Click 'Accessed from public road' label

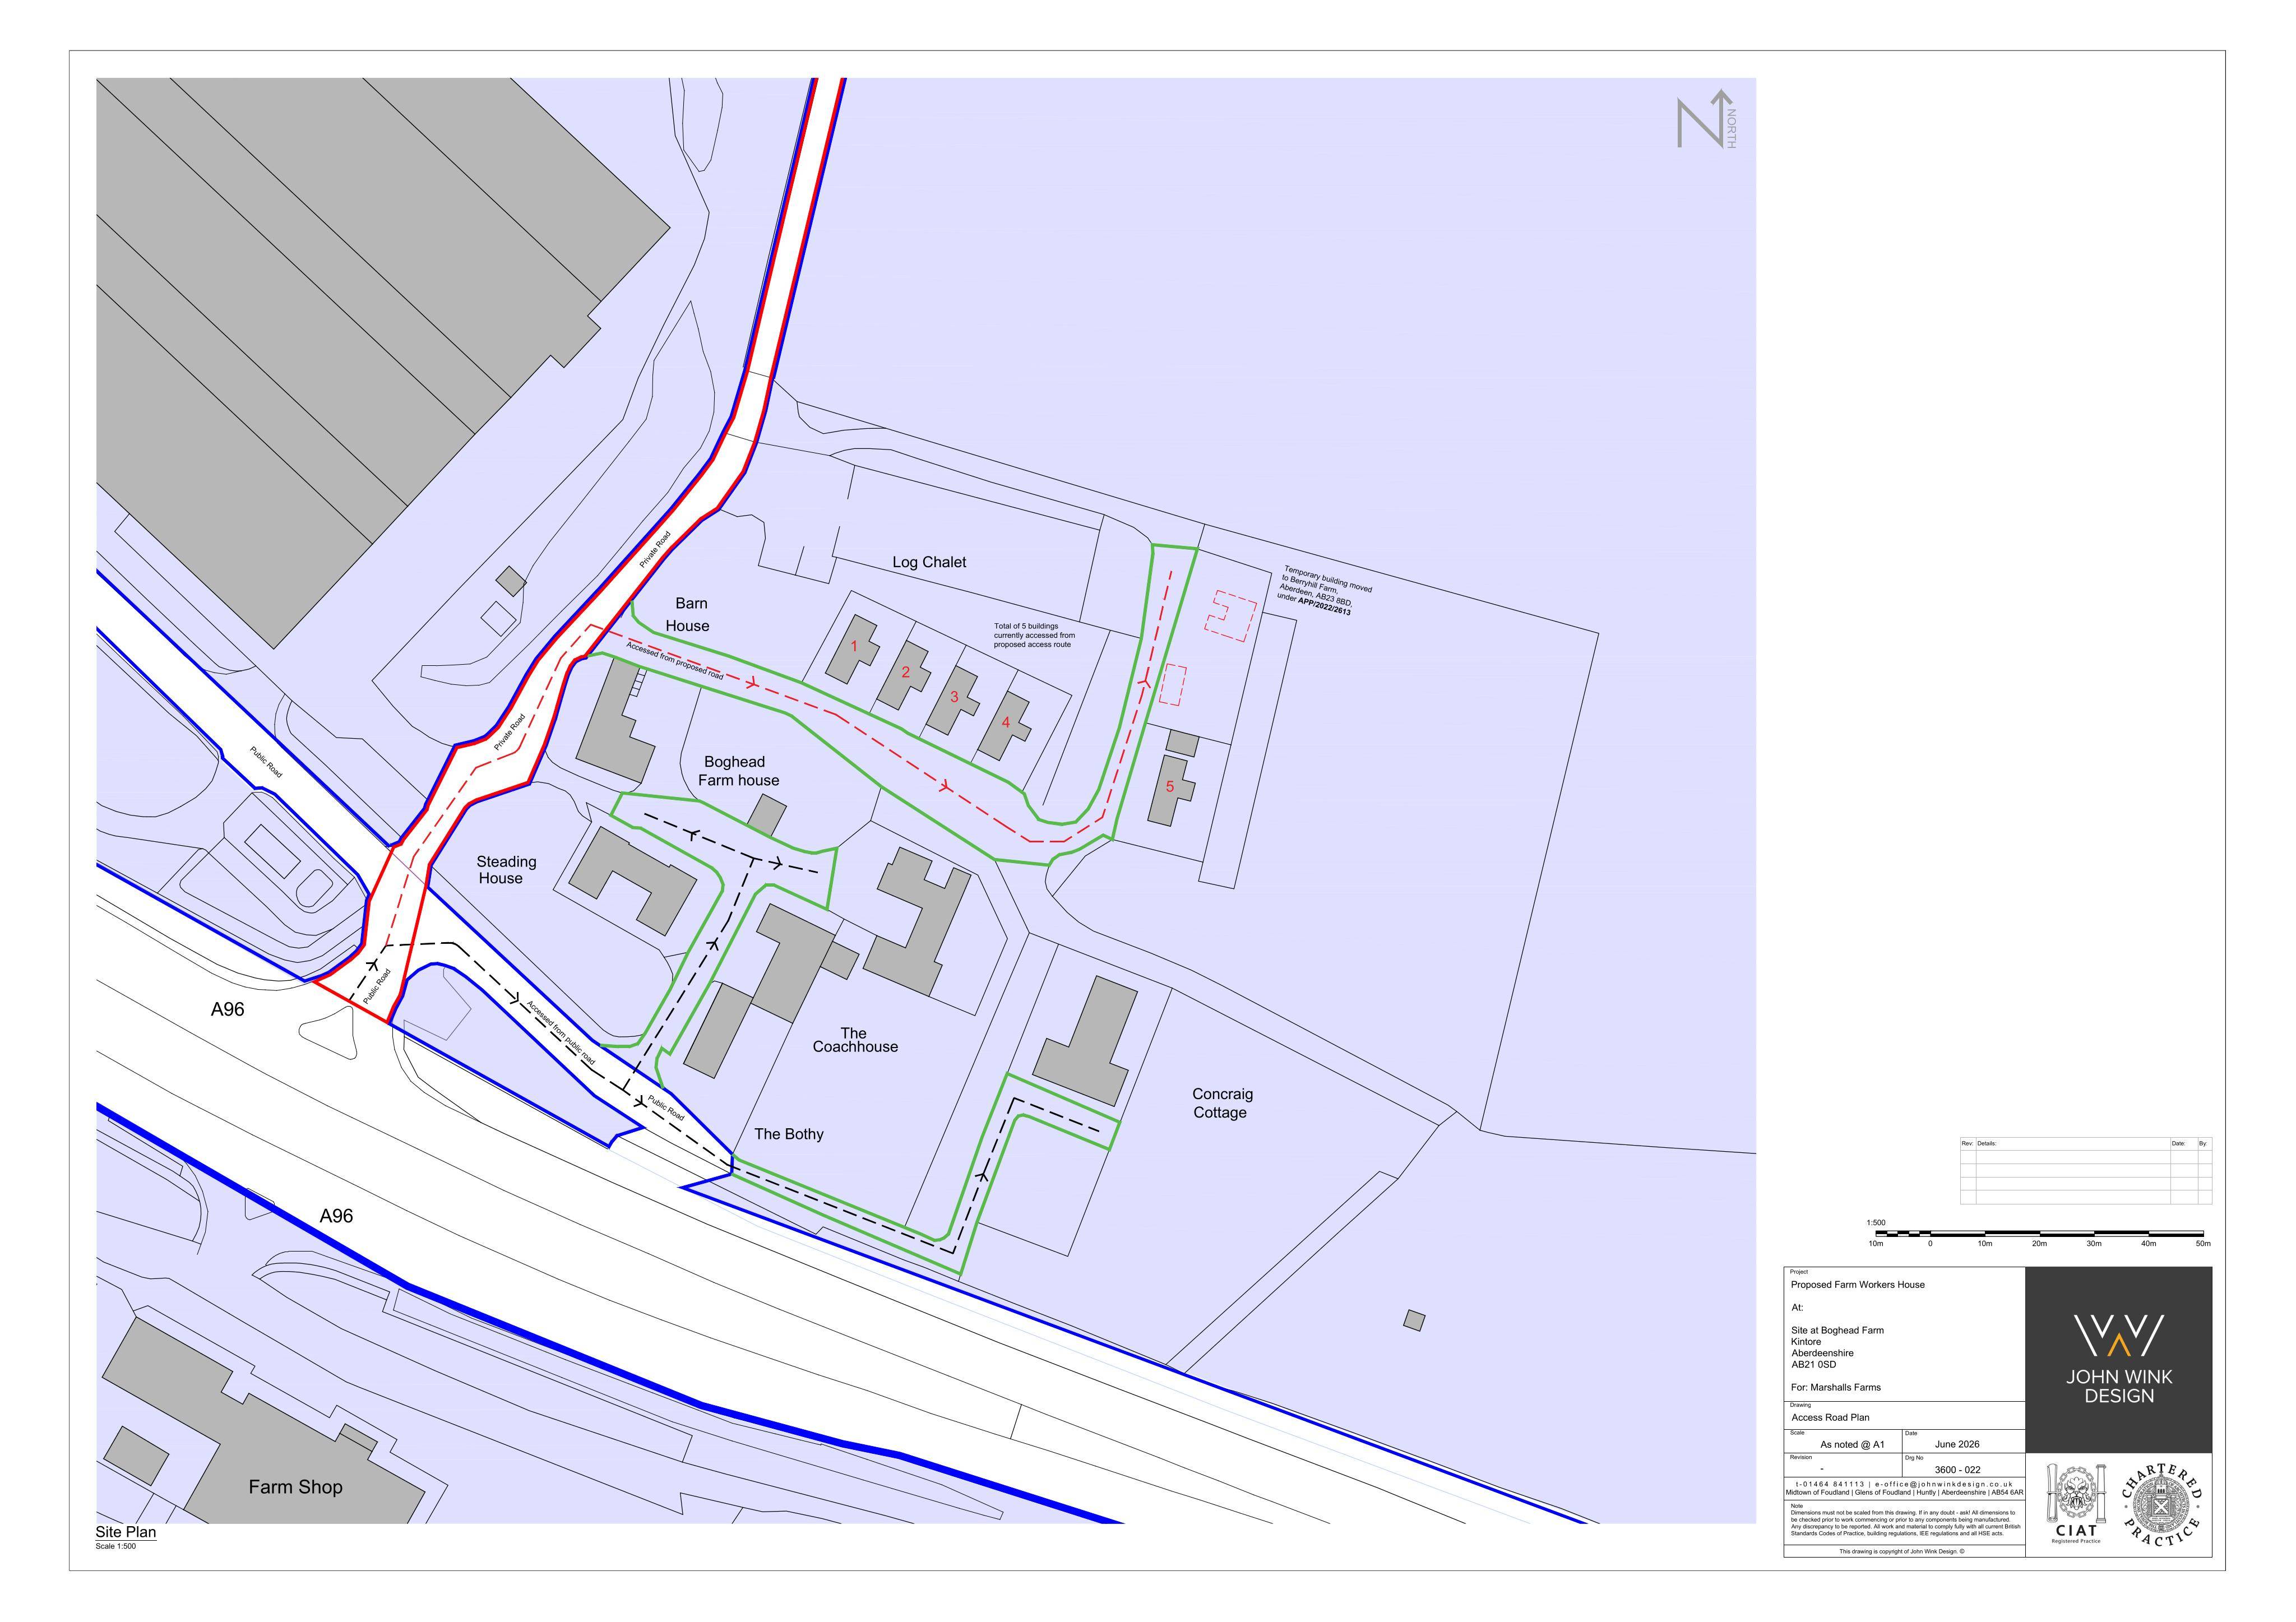coord(561,1032)
